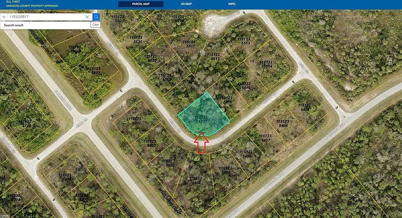Open the INFO tab
402x218 pixels.
[232, 4]
